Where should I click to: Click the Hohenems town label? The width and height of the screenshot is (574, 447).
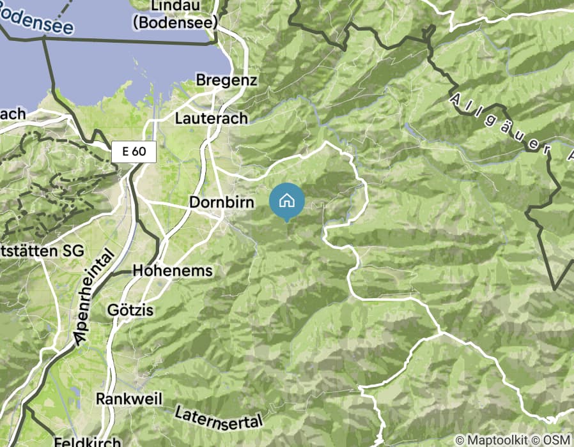point(173,271)
